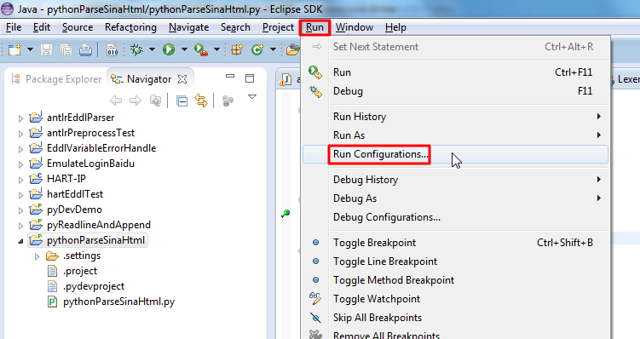Image resolution: width=640 pixels, height=339 pixels.
Task: Expand the EmulateLoginBaidu project
Action: 20,164
